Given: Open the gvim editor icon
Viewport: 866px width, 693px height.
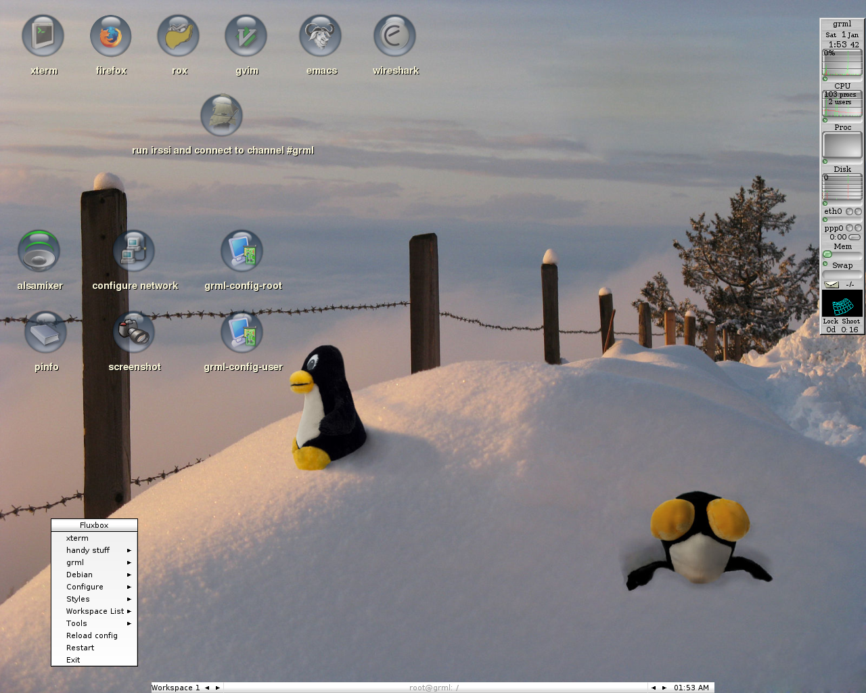Looking at the screenshot, I should (x=246, y=37).
